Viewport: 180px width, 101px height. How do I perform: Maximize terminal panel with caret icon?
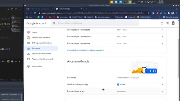tap(16, 61)
